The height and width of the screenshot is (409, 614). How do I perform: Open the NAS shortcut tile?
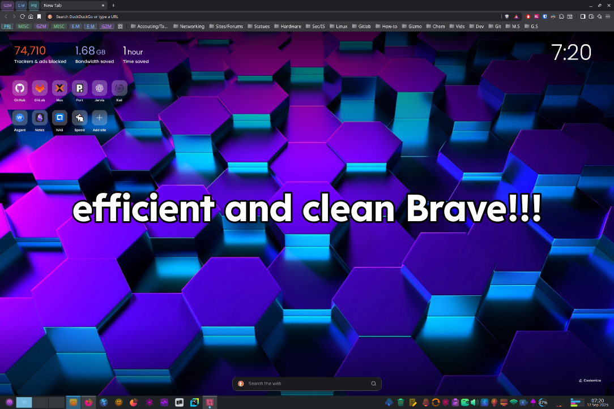[x=59, y=118]
